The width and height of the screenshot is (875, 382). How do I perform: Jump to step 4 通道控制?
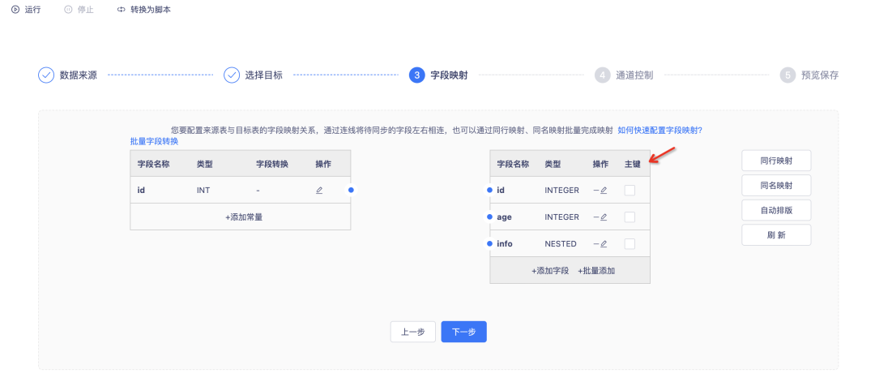[x=624, y=75]
